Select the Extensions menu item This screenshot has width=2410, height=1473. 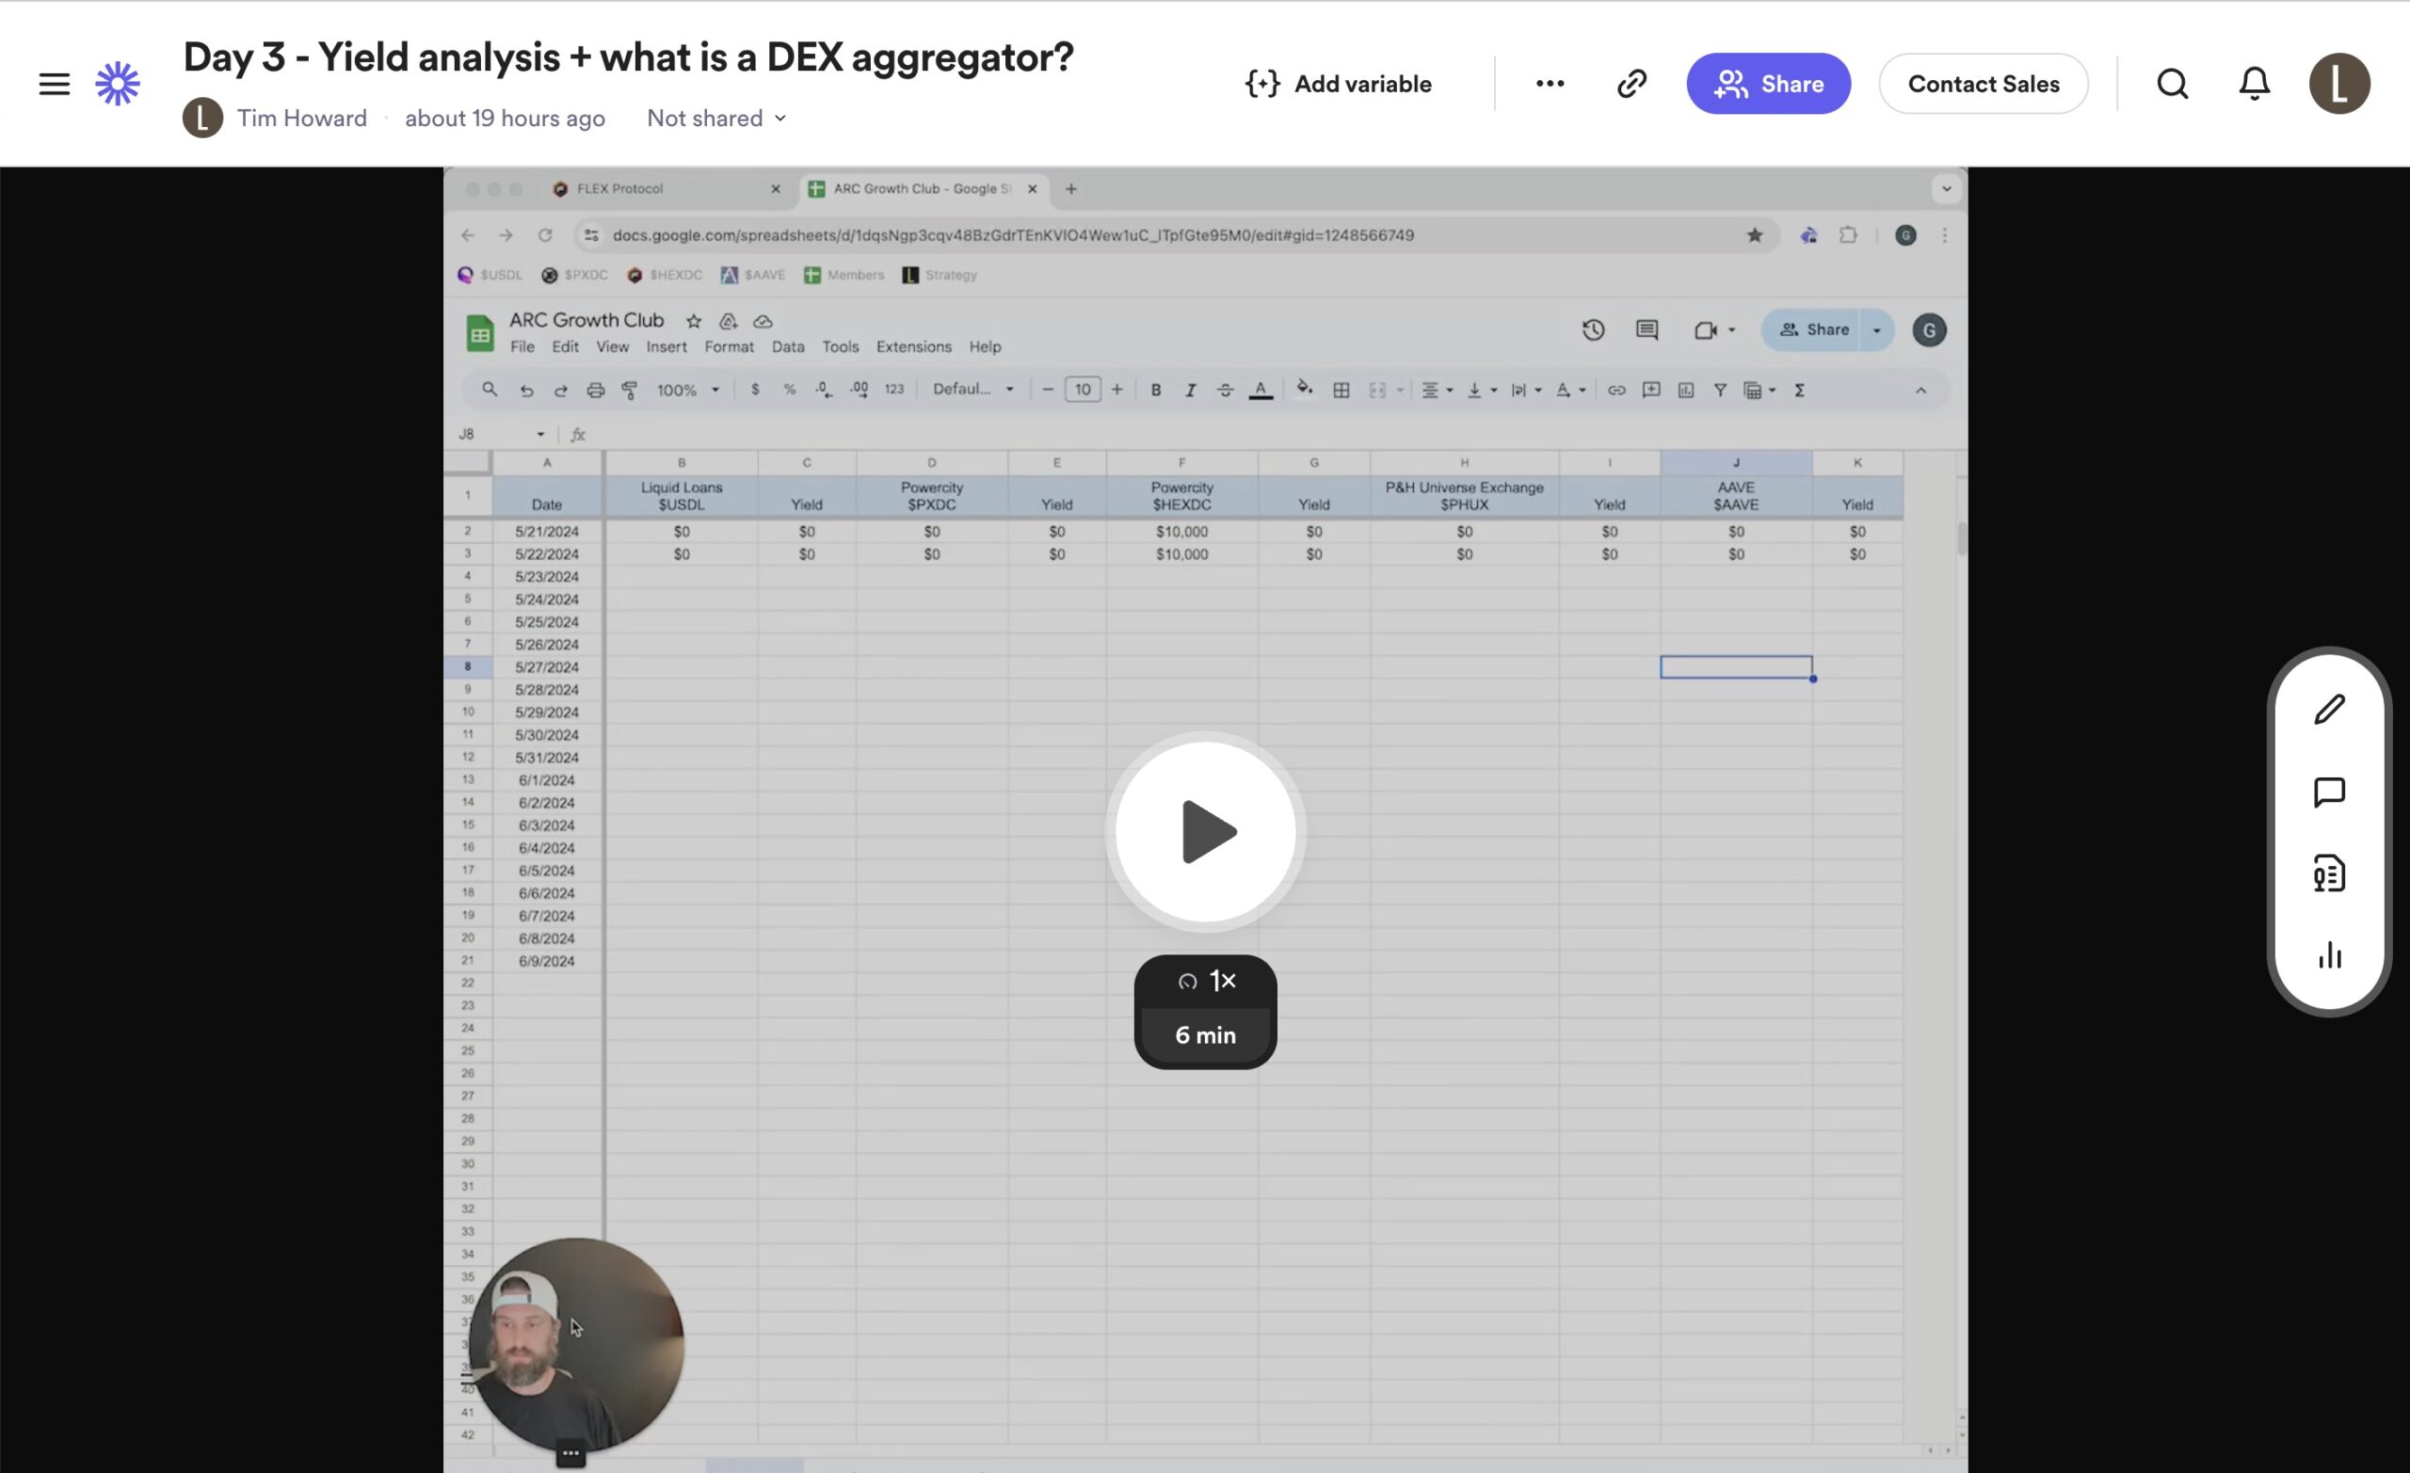[x=914, y=345]
